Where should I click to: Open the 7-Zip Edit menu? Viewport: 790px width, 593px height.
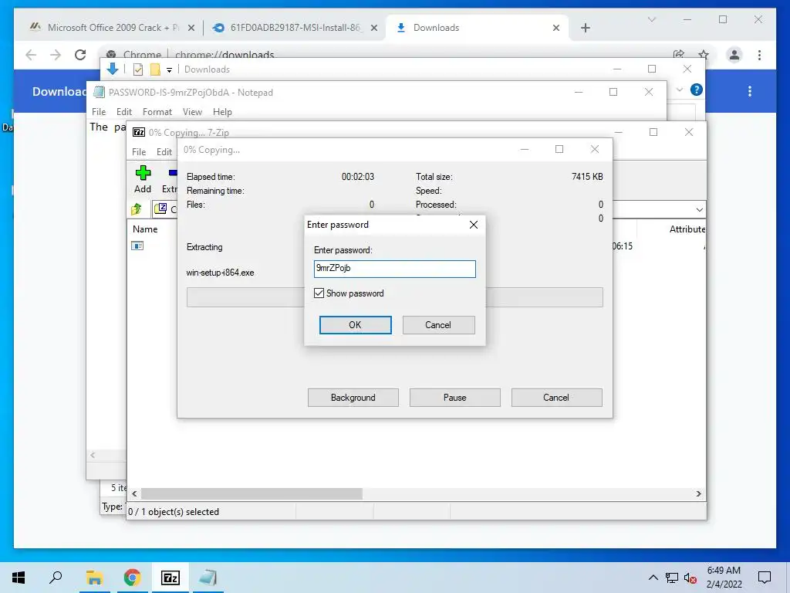click(164, 152)
